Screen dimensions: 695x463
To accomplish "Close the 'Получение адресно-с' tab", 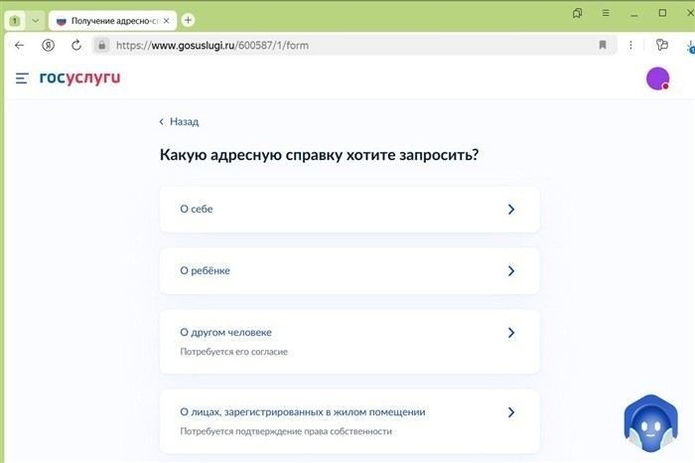I will tap(166, 21).
